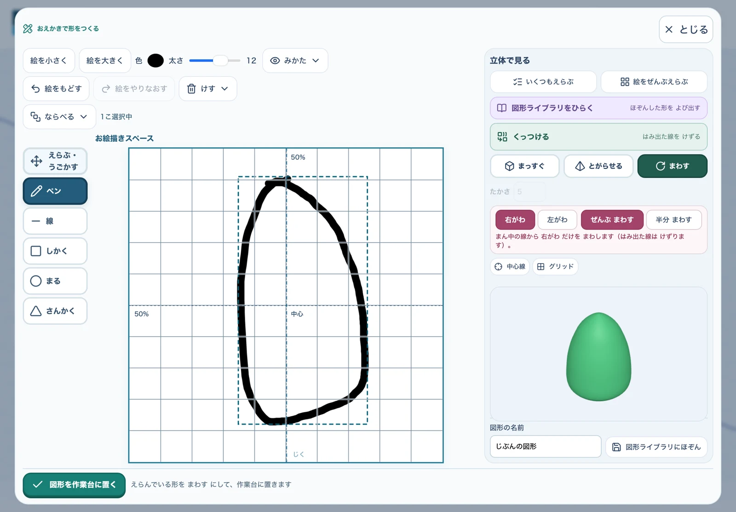The image size is (736, 512).
Task: Pick the しかく rectangle tool
Action: (x=55, y=251)
